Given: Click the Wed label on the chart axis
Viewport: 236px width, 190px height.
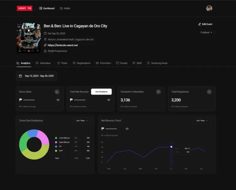Looking at the screenshot, I should tap(140, 169).
